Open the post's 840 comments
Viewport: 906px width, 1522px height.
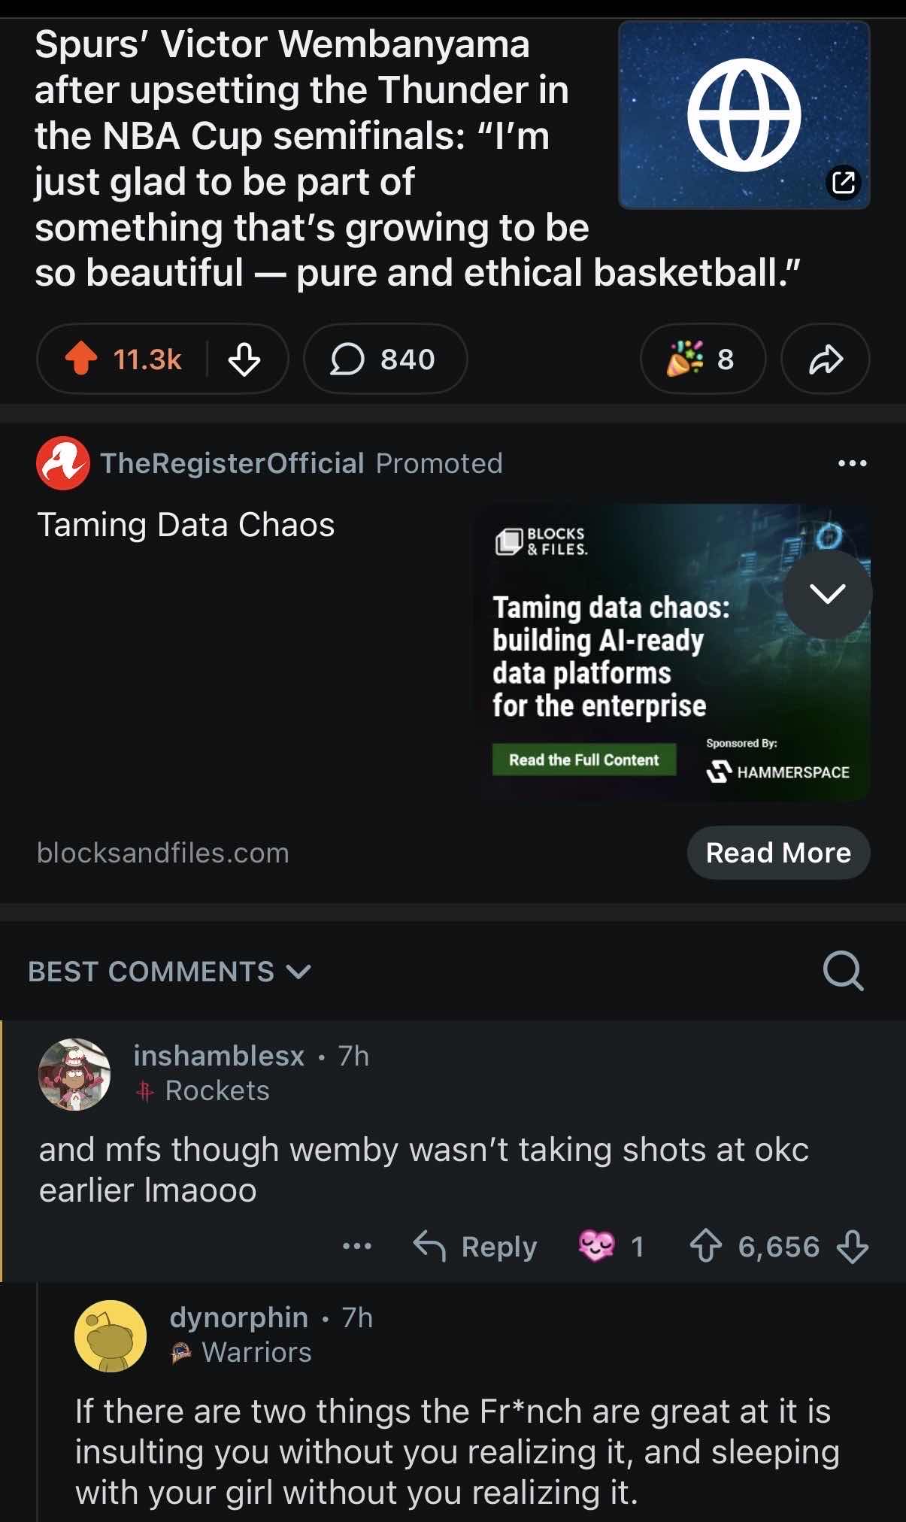[x=384, y=359]
